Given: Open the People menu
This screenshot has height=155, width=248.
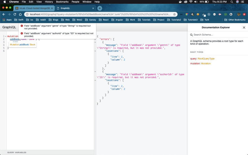Looking at the screenshot, I should (x=76, y=2).
